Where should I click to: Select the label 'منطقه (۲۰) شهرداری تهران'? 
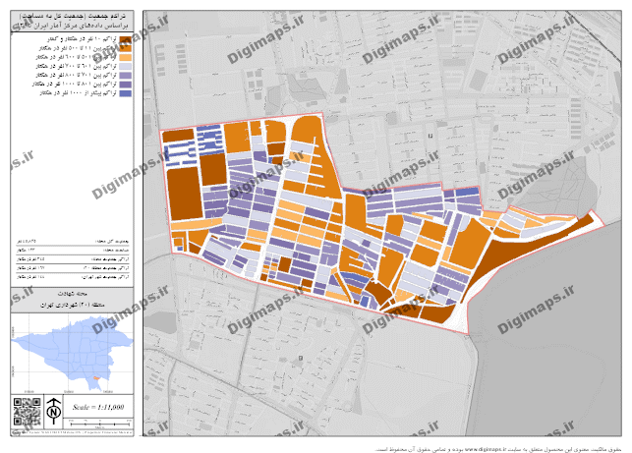[72, 305]
